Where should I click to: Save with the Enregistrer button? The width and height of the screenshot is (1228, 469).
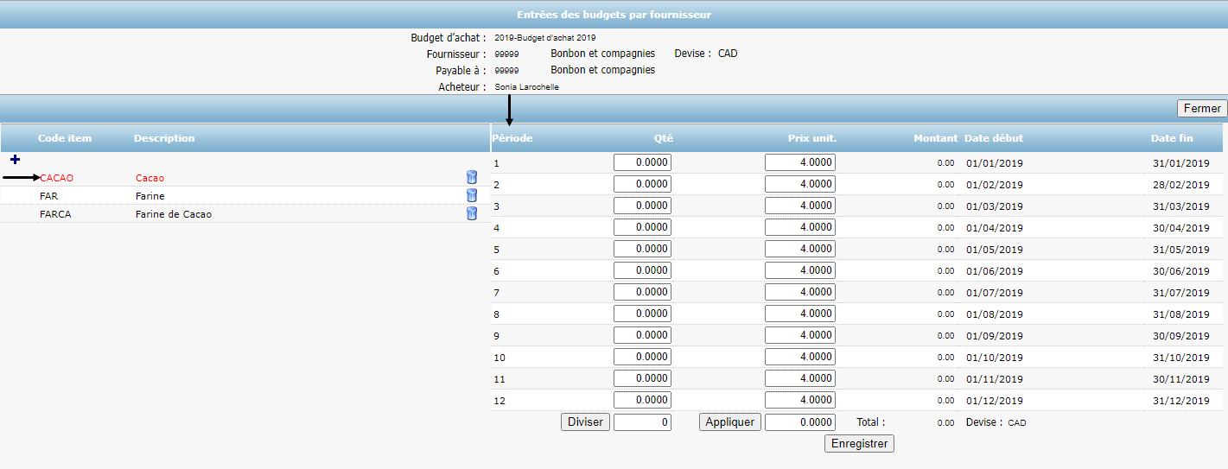(x=859, y=444)
